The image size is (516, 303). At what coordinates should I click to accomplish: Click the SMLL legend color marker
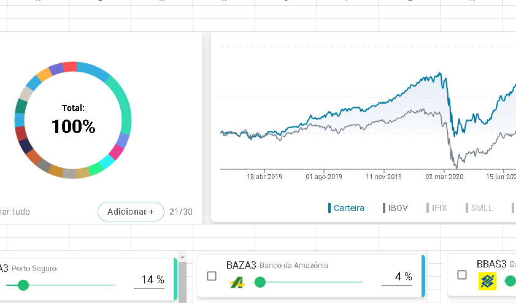pyautogui.click(x=466, y=208)
